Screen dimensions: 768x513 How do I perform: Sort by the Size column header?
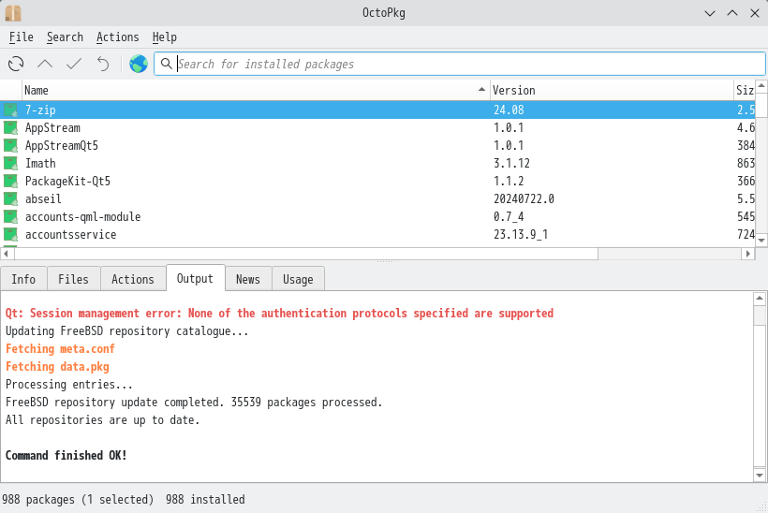[745, 90]
